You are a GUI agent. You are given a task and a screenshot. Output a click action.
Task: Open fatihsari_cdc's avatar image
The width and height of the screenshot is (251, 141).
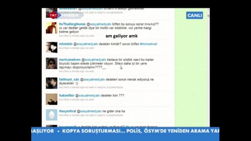[52, 83]
